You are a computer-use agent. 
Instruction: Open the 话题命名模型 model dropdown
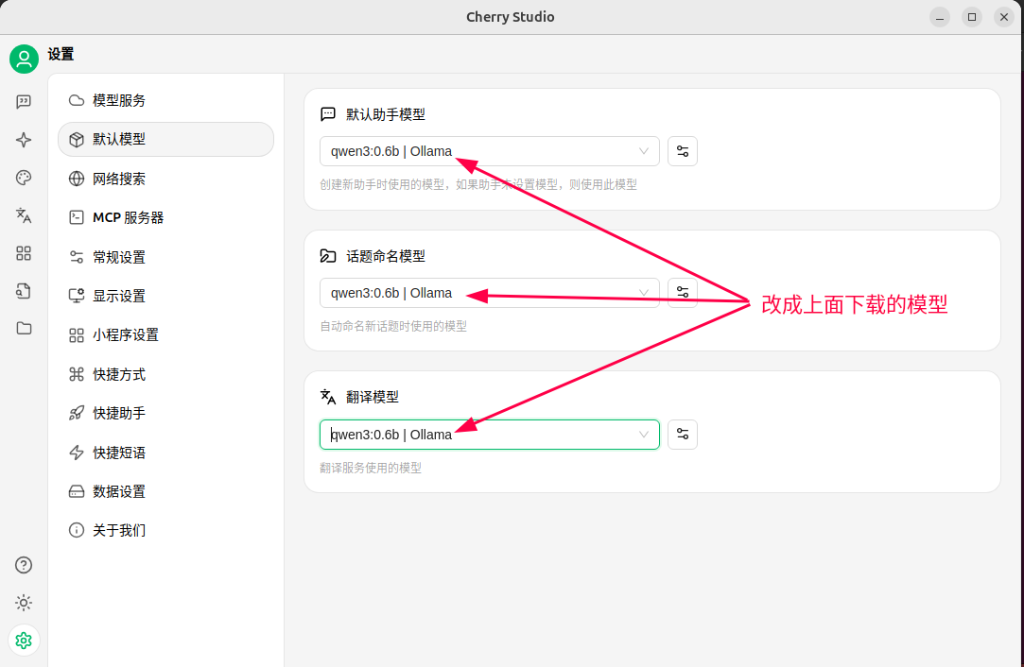click(489, 293)
